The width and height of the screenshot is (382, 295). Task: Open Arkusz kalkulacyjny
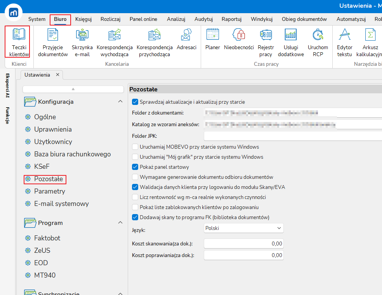coord(370,42)
